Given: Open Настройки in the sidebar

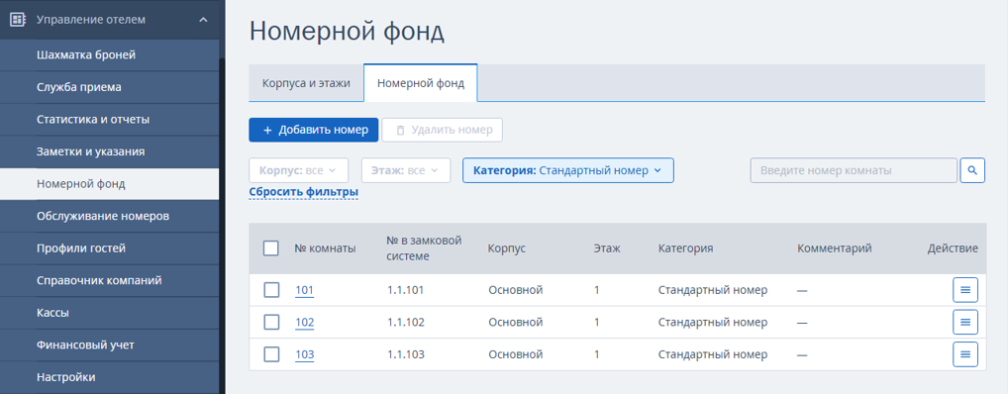Looking at the screenshot, I should click(x=109, y=377).
